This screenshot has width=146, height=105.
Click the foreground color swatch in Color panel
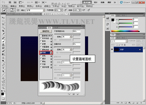tap(113, 20)
